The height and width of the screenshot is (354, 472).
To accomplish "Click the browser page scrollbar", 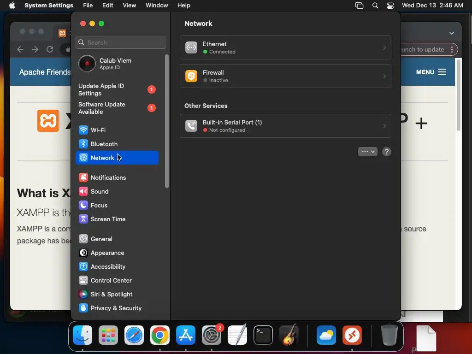I will coord(459,95).
